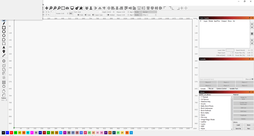Click the console command input field
This screenshot has width=254, height=136.
point(221,79)
